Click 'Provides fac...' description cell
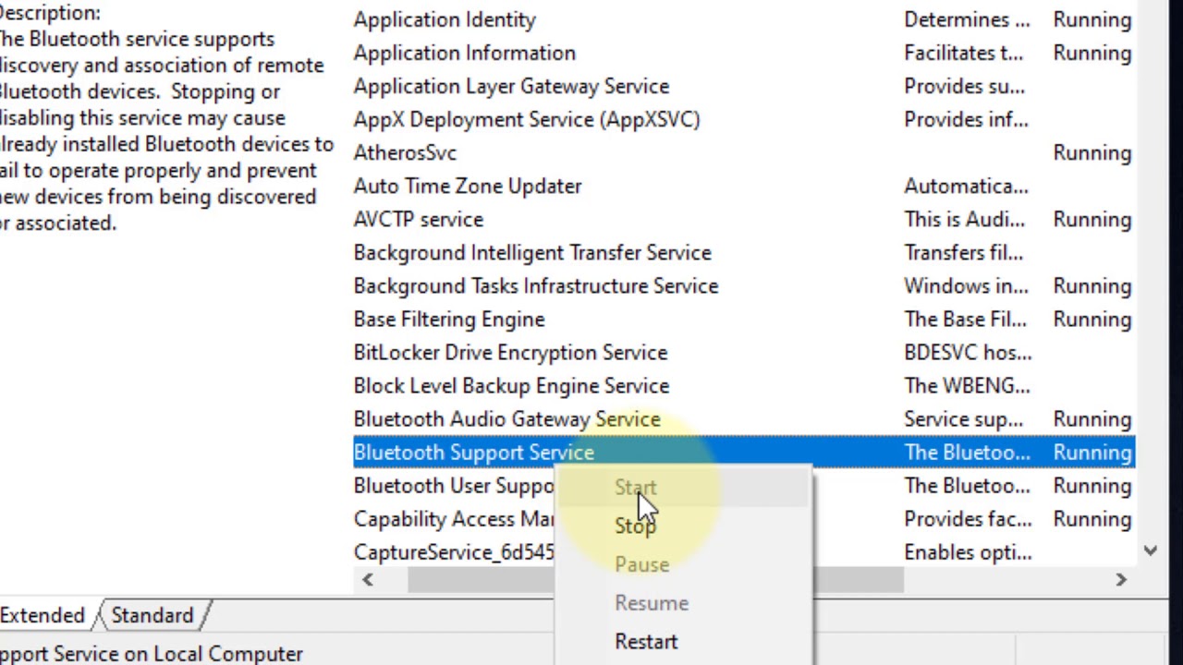 click(x=968, y=518)
